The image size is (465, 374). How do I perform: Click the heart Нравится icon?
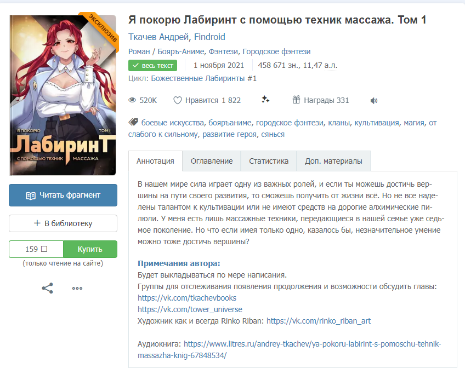pos(177,100)
